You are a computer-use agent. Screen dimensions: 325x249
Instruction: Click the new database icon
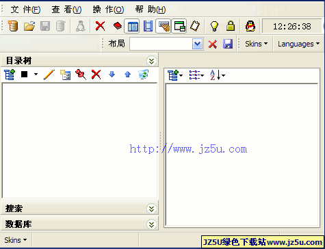click(x=13, y=26)
